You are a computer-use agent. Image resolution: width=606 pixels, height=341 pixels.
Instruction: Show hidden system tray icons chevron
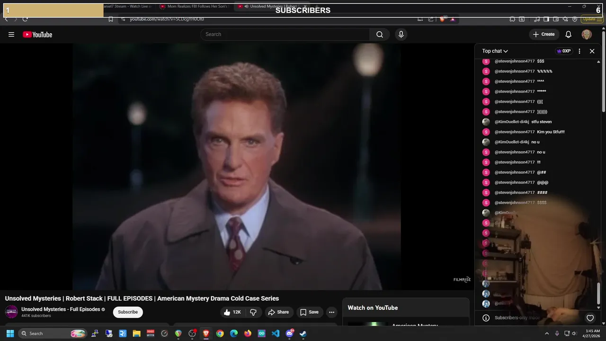[547, 333]
